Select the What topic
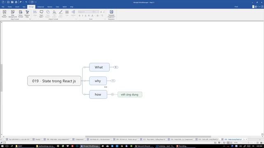Viewport: 264px width, 148px height. pyautogui.click(x=99, y=67)
